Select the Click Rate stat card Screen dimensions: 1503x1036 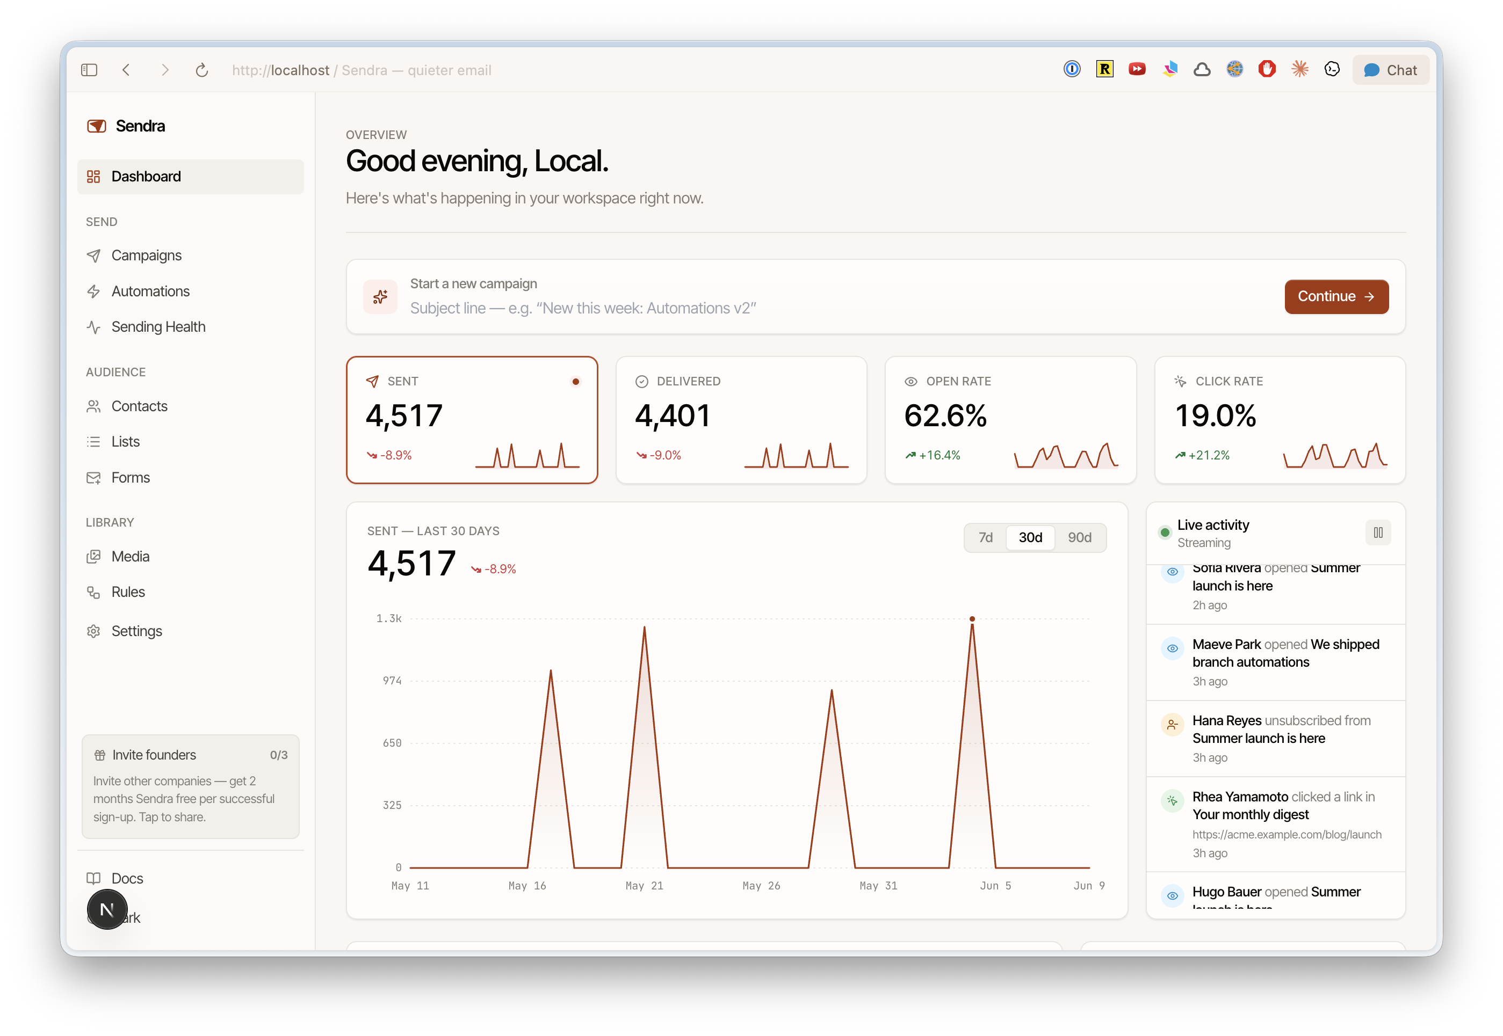(x=1280, y=420)
